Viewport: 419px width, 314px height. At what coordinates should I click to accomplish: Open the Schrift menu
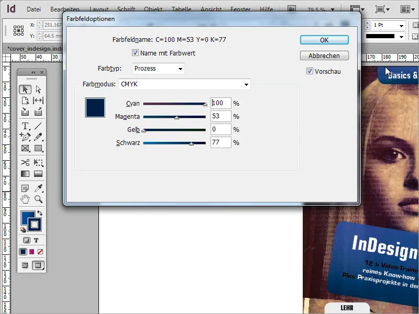tap(126, 9)
